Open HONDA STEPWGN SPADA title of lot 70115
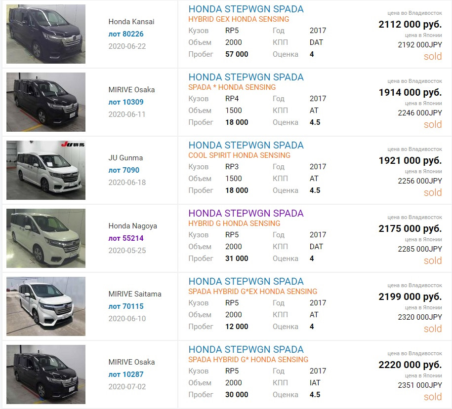 tap(246, 281)
